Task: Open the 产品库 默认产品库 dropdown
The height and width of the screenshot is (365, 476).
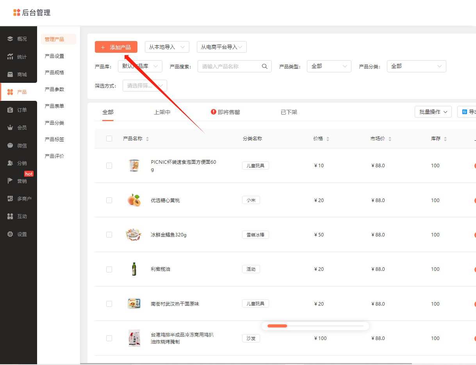Action: (x=140, y=66)
